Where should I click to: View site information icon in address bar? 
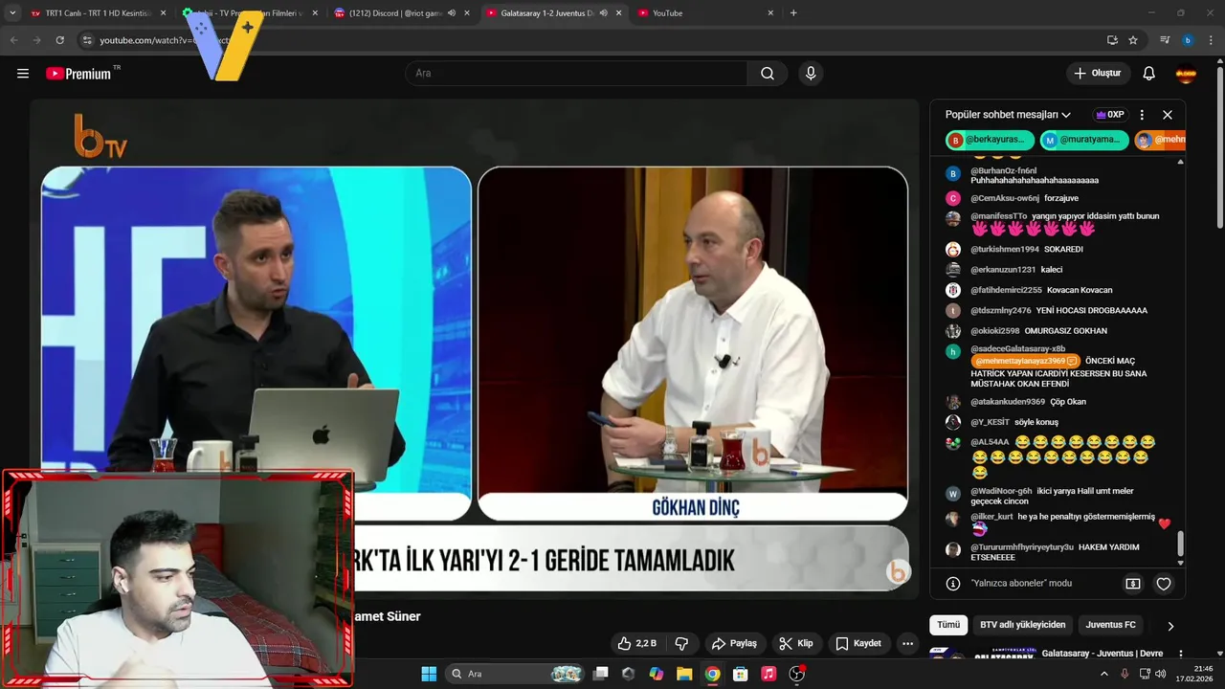coord(87,40)
